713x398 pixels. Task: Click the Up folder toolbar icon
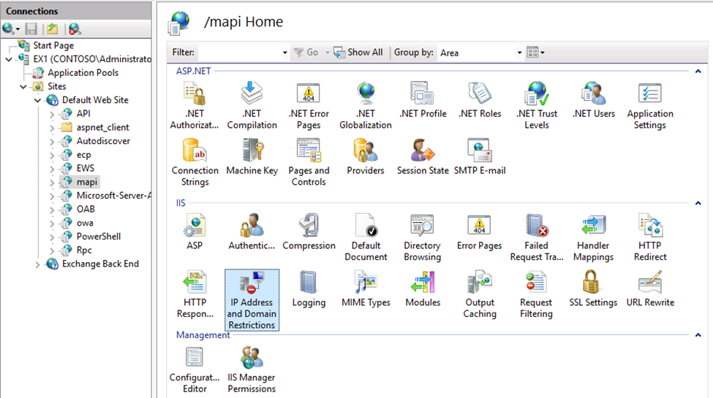click(53, 29)
